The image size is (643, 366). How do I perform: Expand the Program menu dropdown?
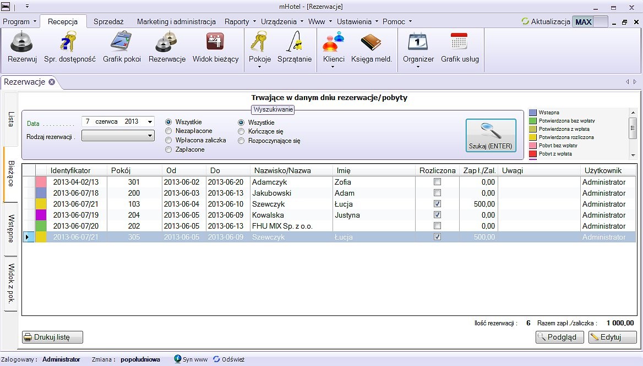(35, 21)
